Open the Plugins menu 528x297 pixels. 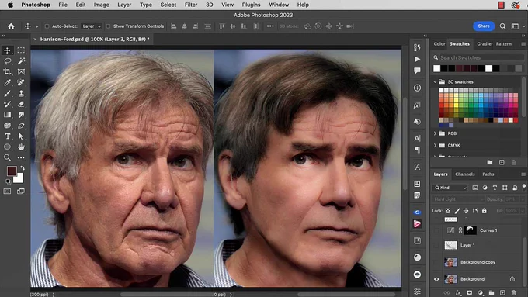pyautogui.click(x=251, y=5)
